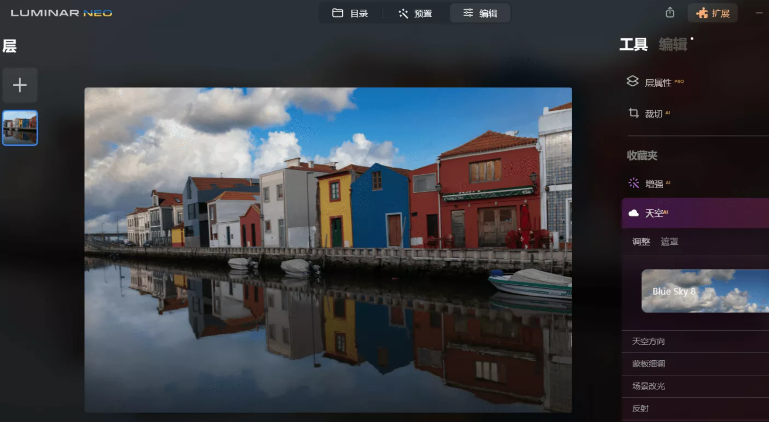Switch to the 编辑 edits panel heading
Screen dimensions: 769x422
673,45
